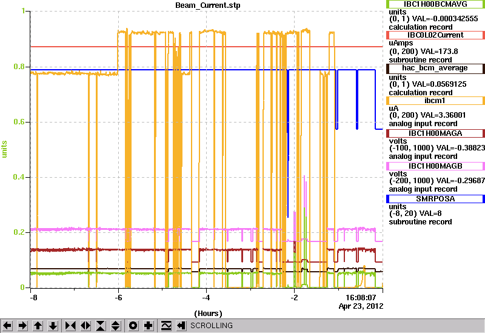Screen dimensions: 485x333
Task: Click the 'VAL=173.8' legend value
Action: pyautogui.click(x=435, y=52)
